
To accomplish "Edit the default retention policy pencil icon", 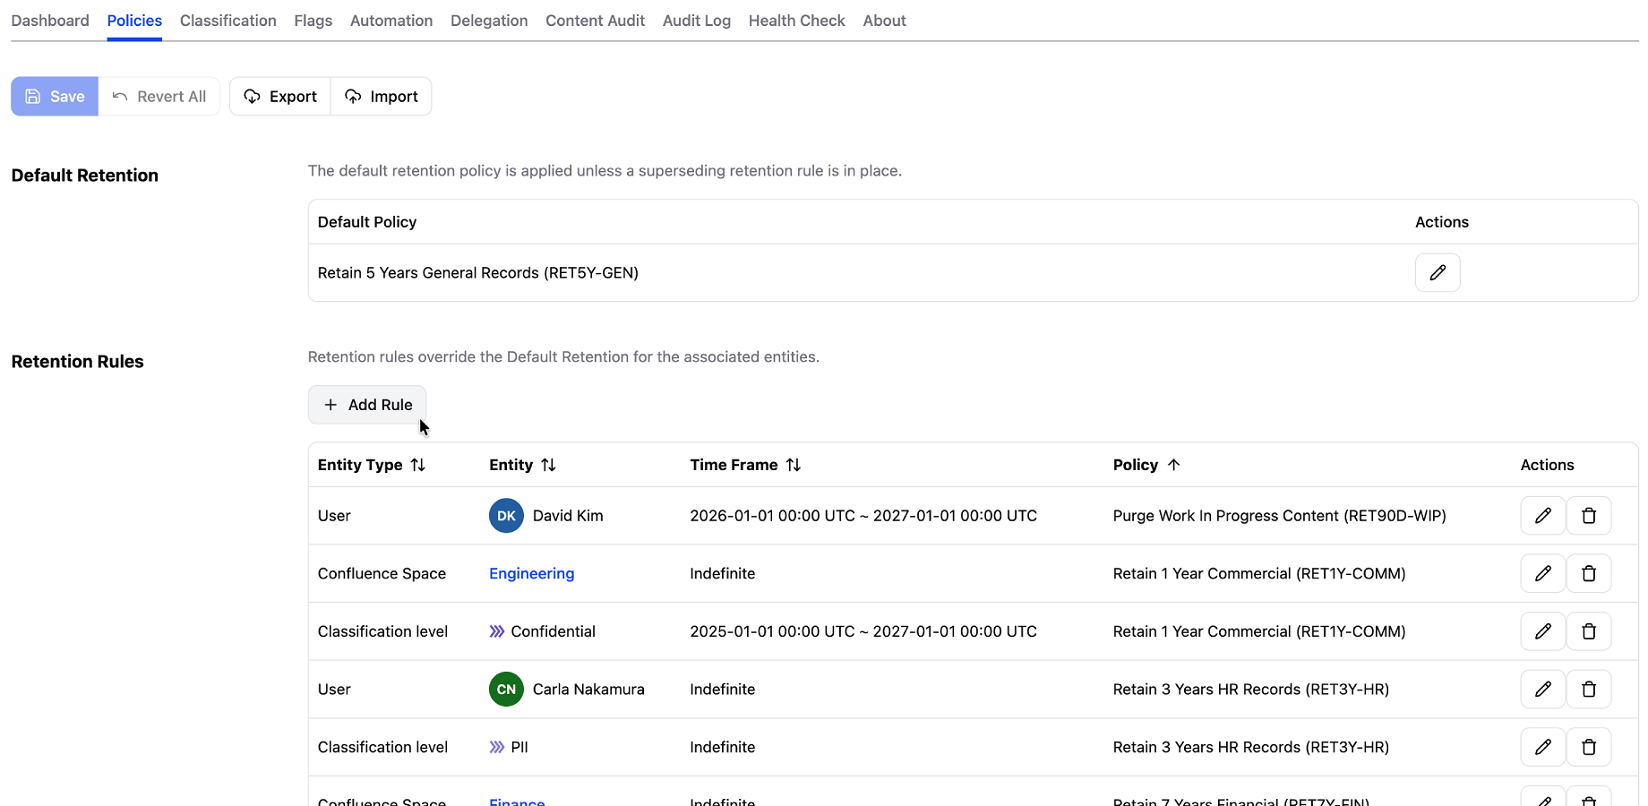I will coord(1438,272).
